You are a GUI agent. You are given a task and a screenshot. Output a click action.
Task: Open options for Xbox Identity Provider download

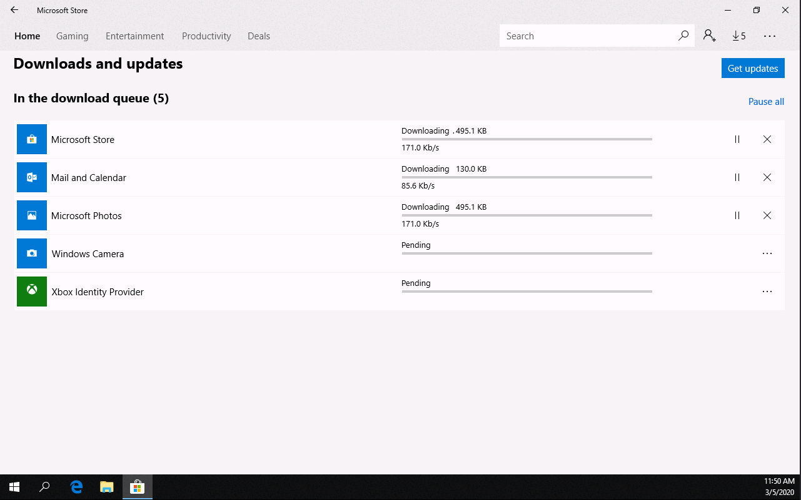tap(767, 291)
